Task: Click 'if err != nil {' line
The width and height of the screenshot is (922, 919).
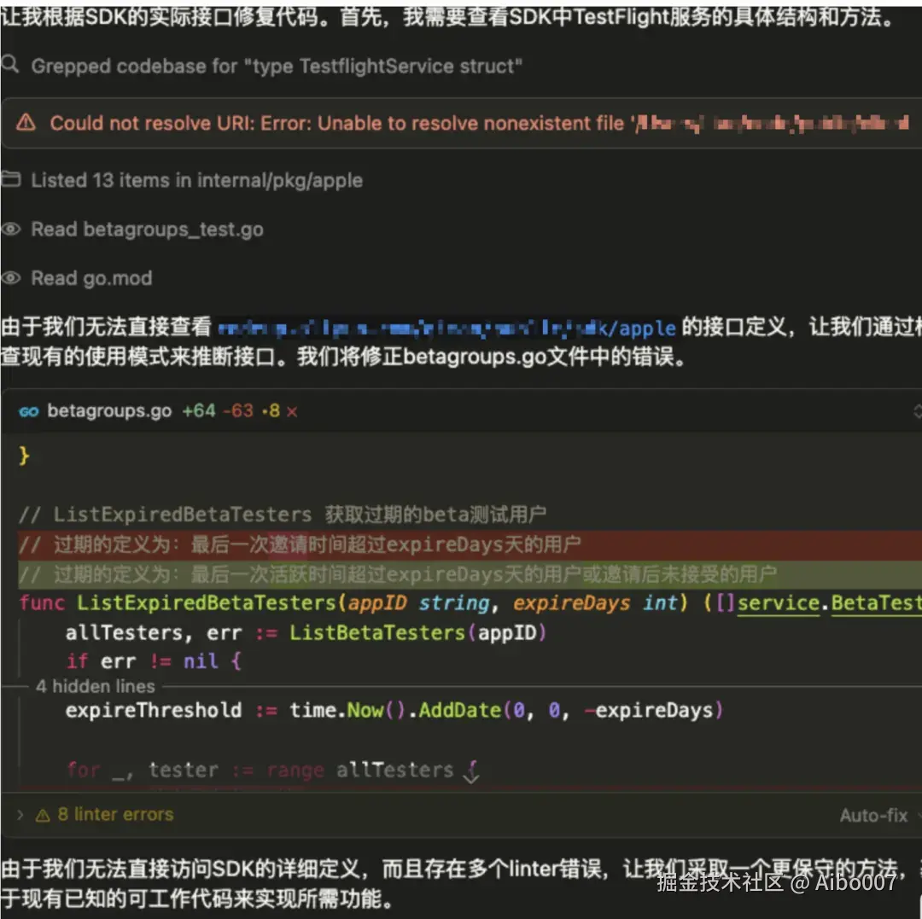Action: coord(154,661)
